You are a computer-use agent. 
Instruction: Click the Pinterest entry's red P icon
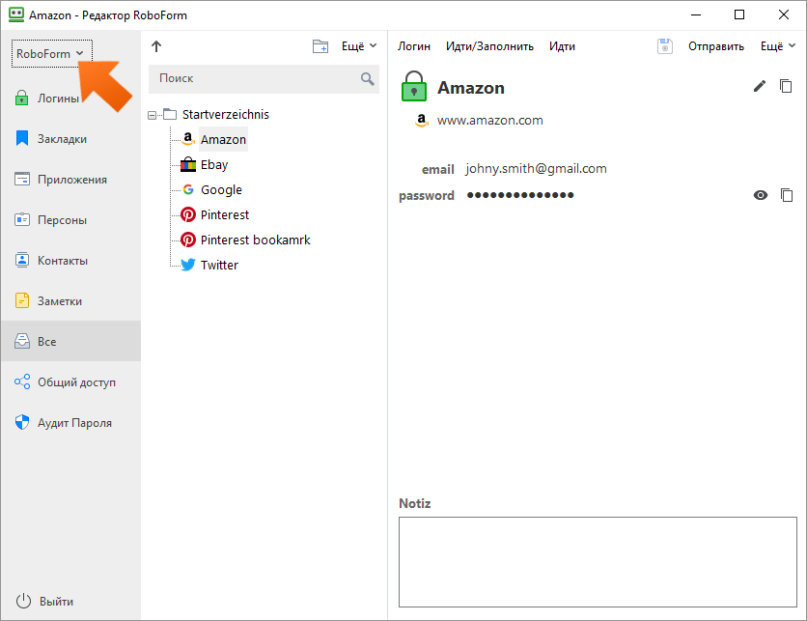pyautogui.click(x=188, y=214)
